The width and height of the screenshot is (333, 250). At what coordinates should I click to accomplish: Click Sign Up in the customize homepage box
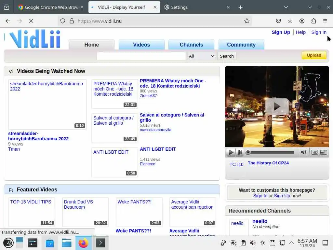(282, 196)
